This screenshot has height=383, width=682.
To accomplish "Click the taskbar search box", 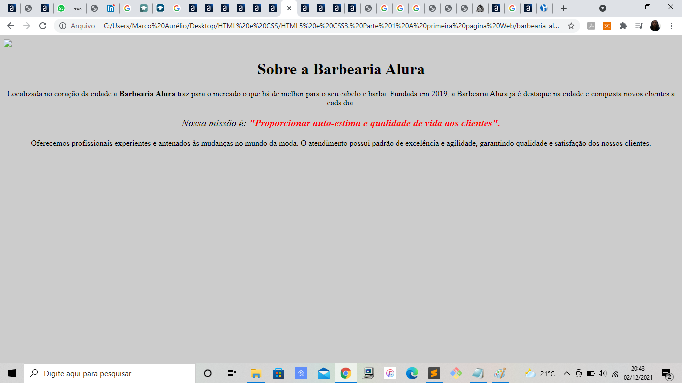I will [x=110, y=373].
